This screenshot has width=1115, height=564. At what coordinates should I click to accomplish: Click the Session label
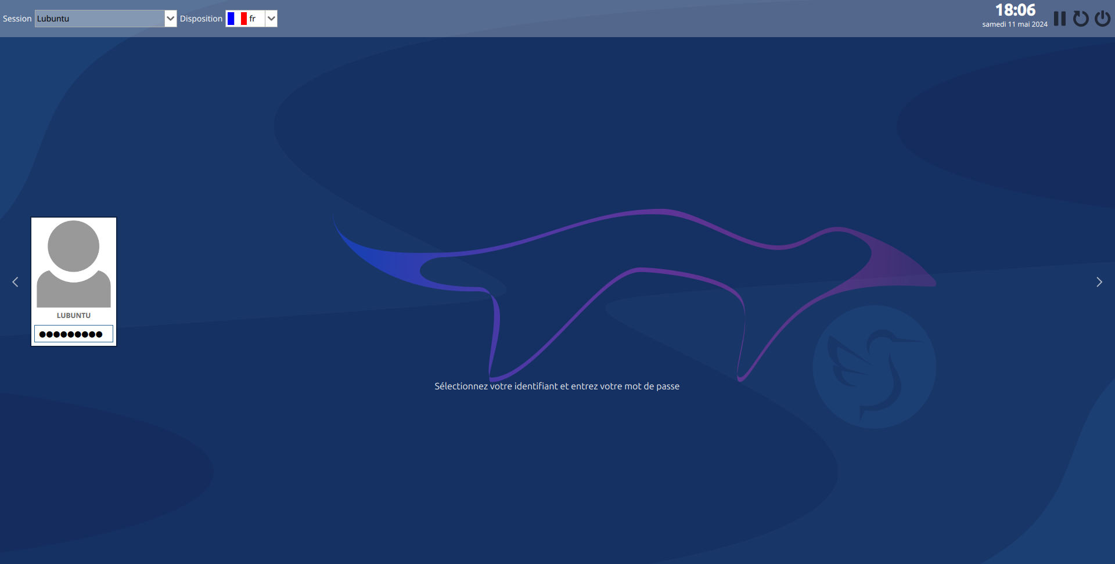pyautogui.click(x=17, y=19)
